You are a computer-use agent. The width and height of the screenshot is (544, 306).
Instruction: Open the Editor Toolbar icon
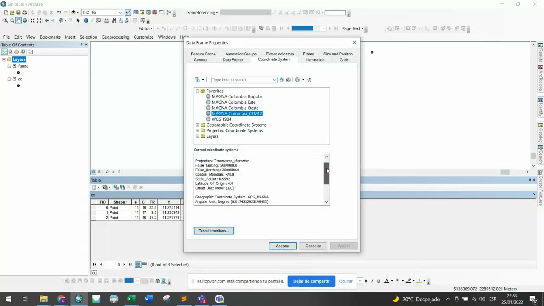128,13
